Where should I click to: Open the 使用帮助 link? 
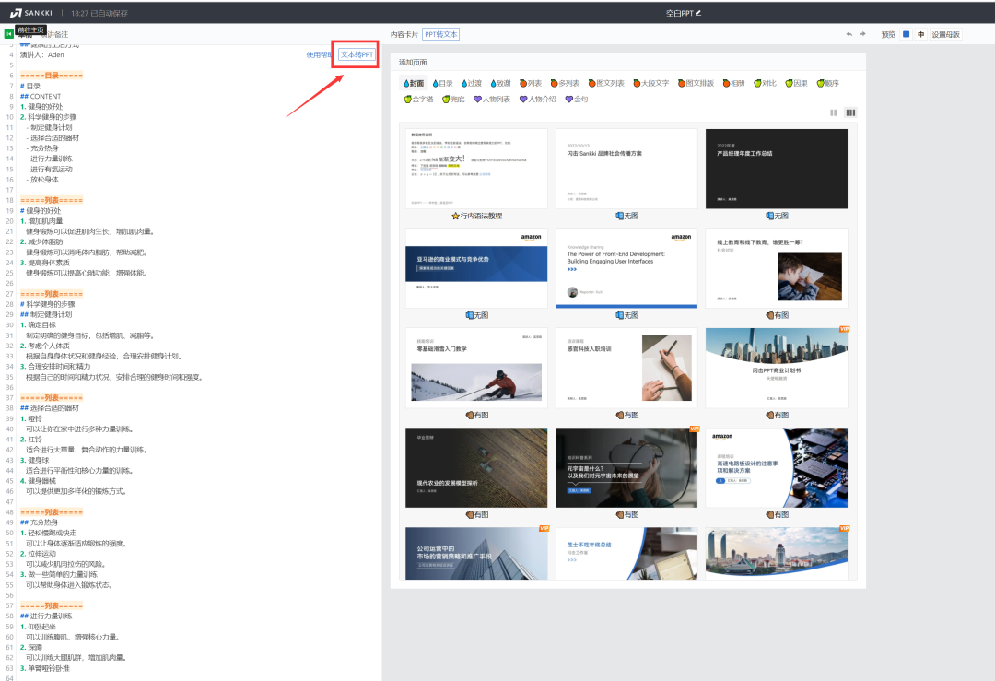pos(320,54)
